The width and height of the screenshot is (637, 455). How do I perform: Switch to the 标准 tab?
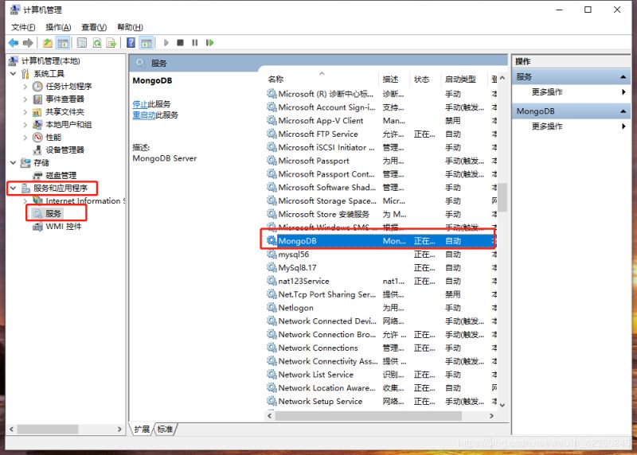point(166,430)
